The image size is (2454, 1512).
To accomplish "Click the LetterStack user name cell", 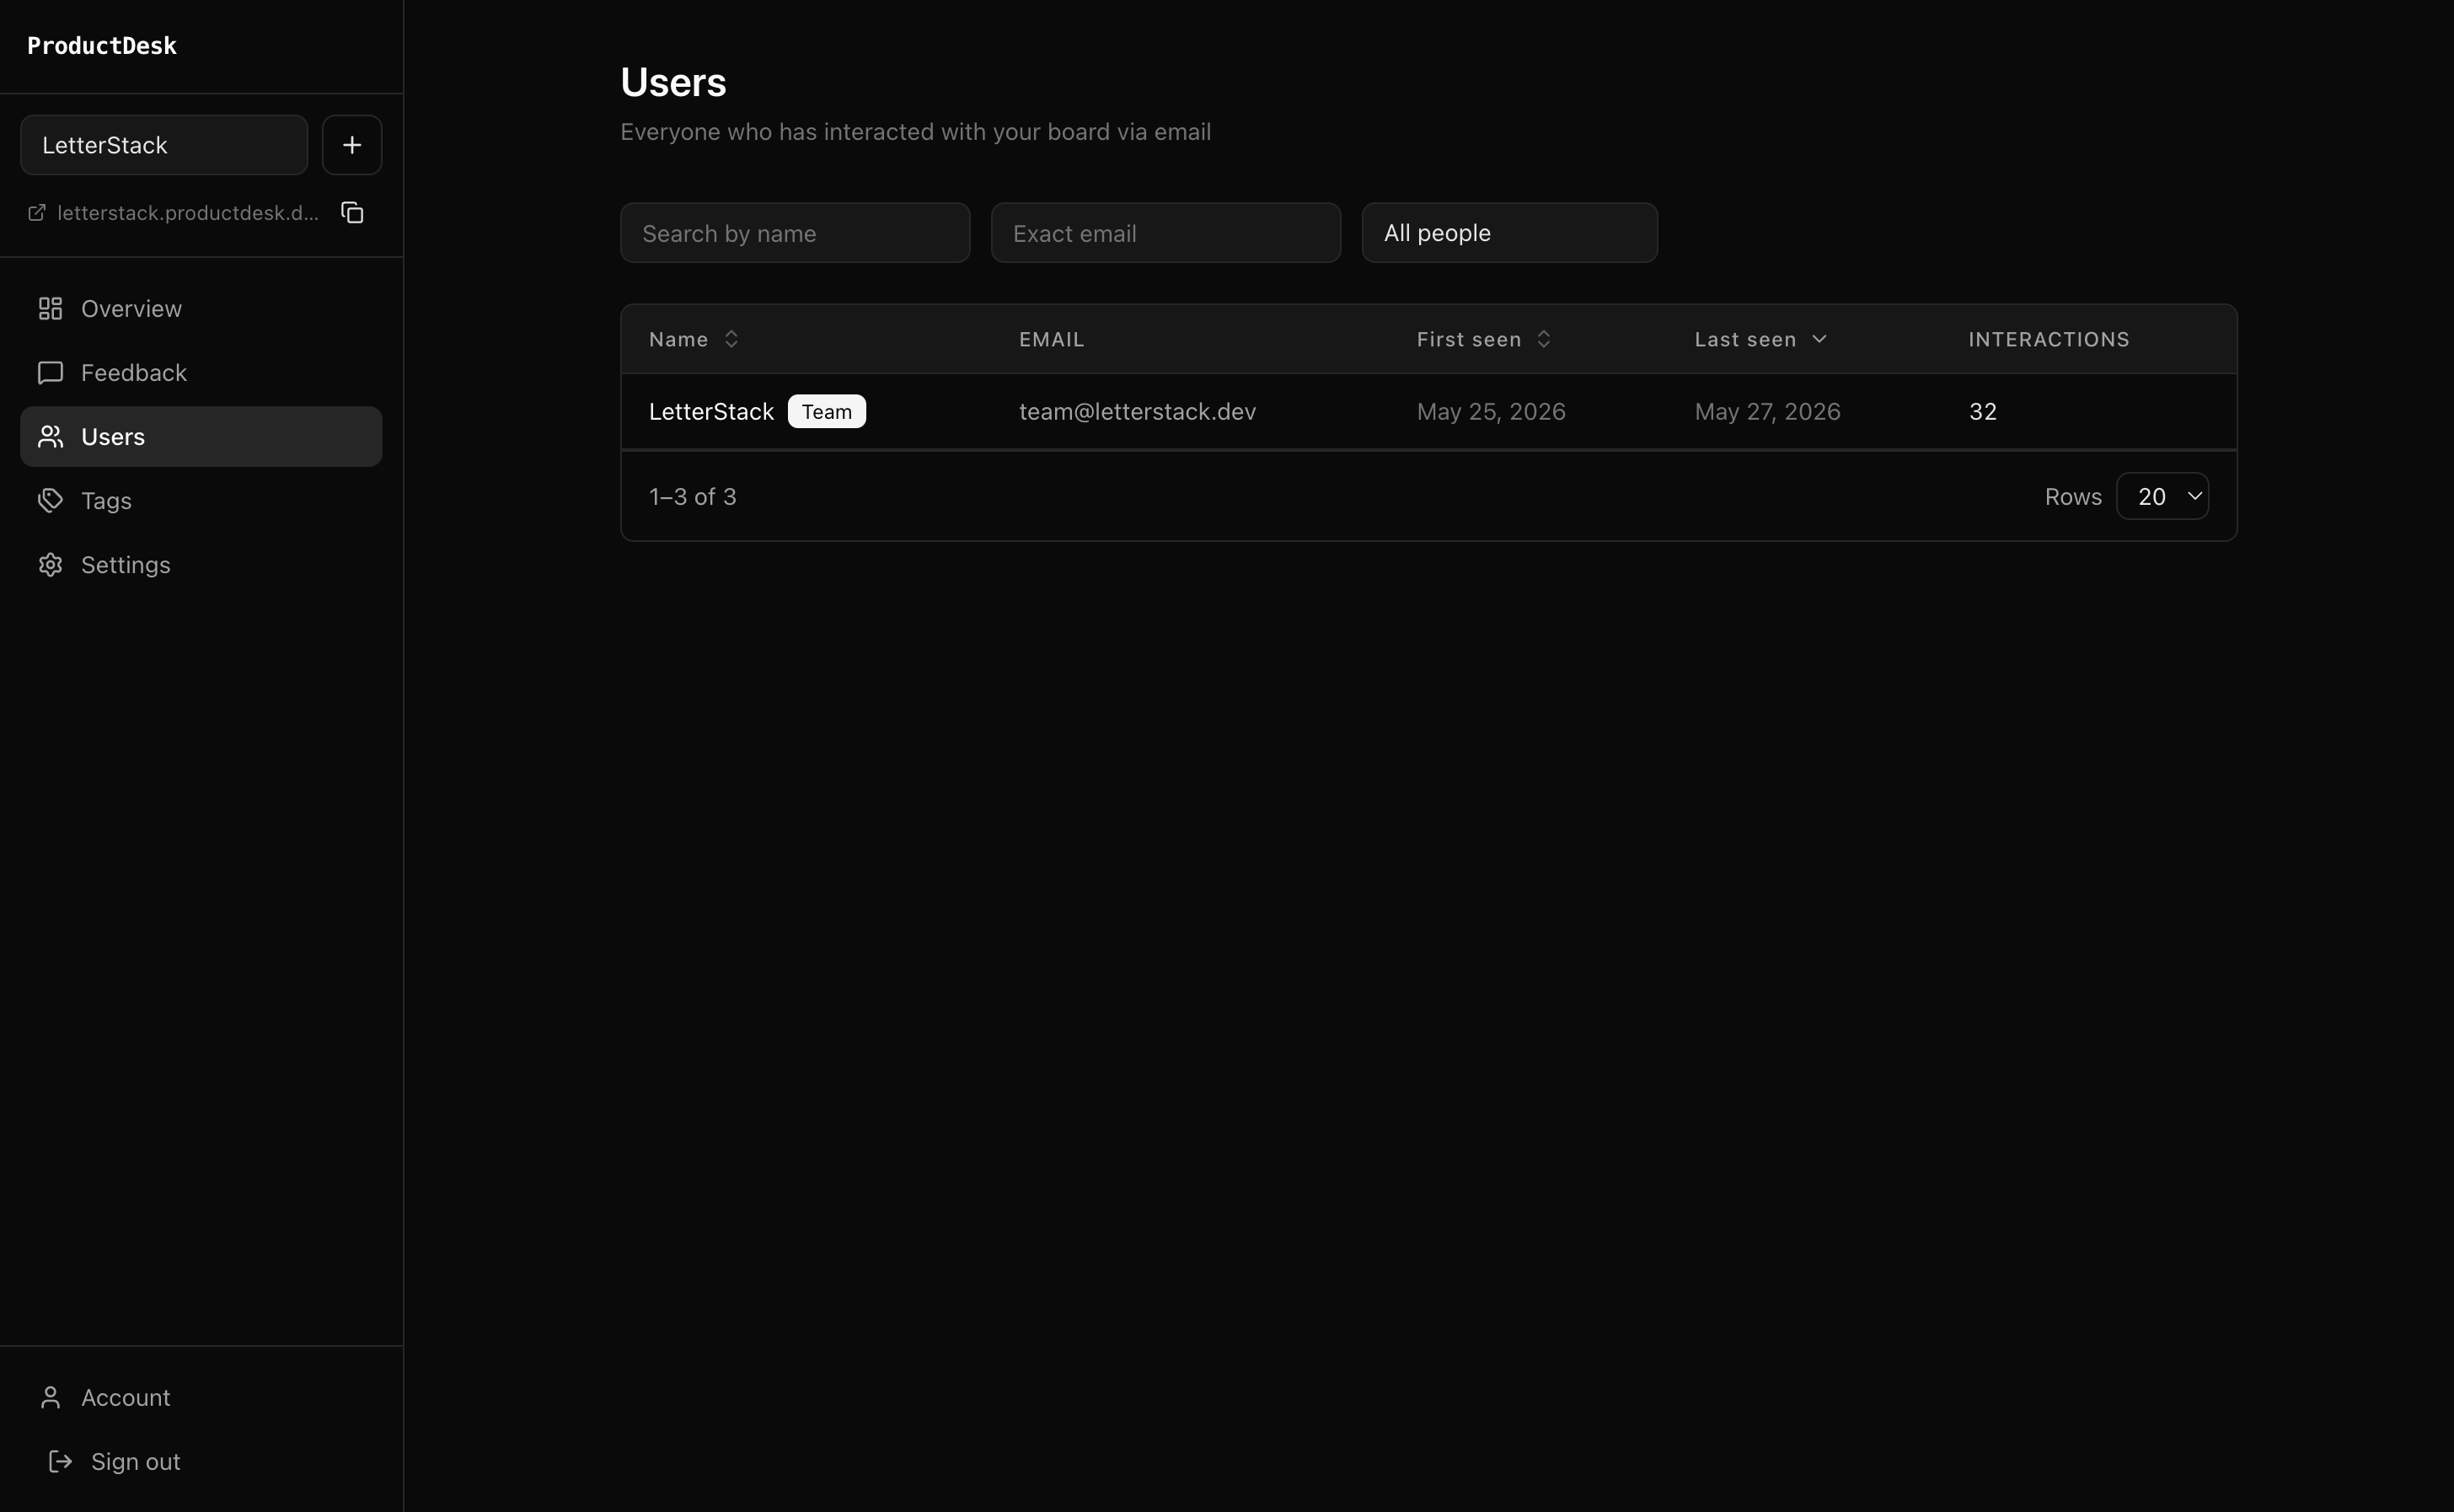I will pos(710,412).
